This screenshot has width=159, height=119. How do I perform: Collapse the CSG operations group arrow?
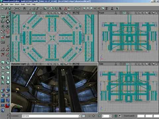click(8, 87)
